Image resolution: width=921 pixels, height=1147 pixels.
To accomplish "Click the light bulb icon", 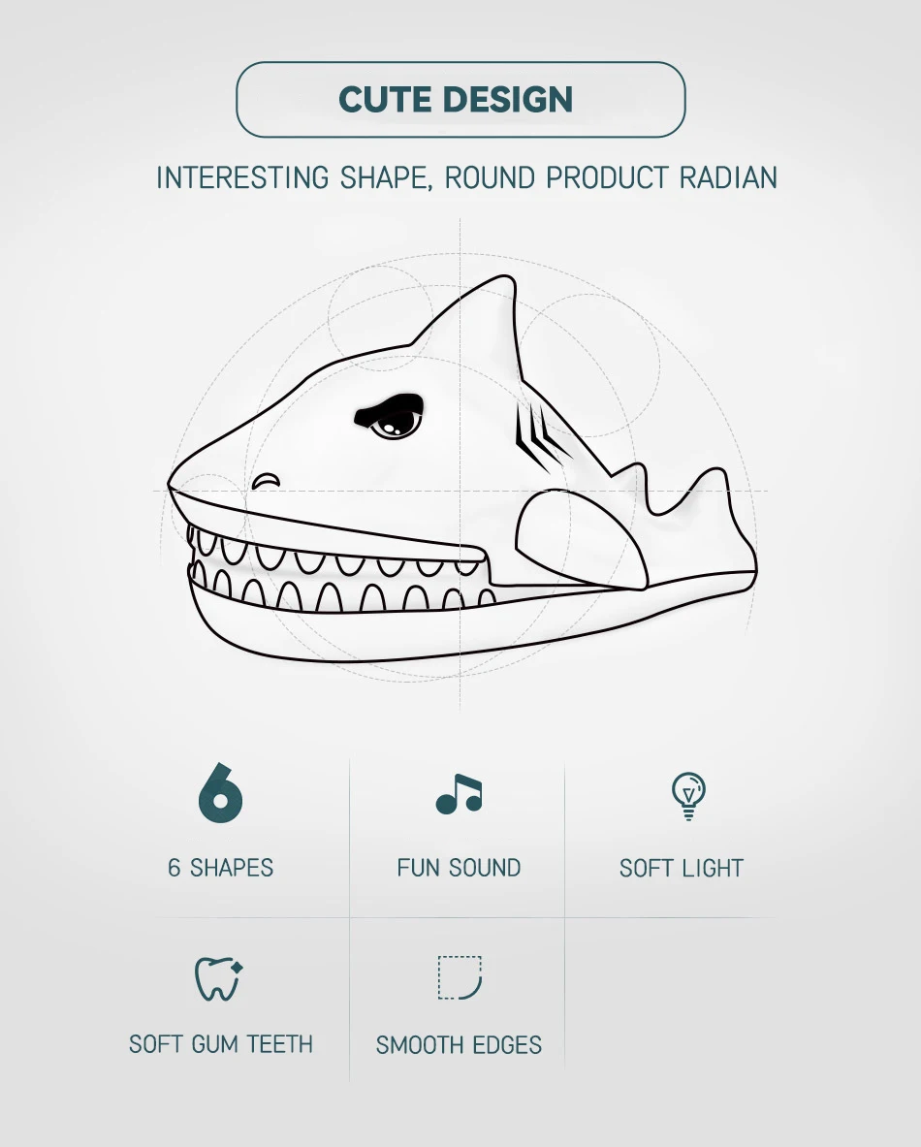I will click(x=688, y=796).
